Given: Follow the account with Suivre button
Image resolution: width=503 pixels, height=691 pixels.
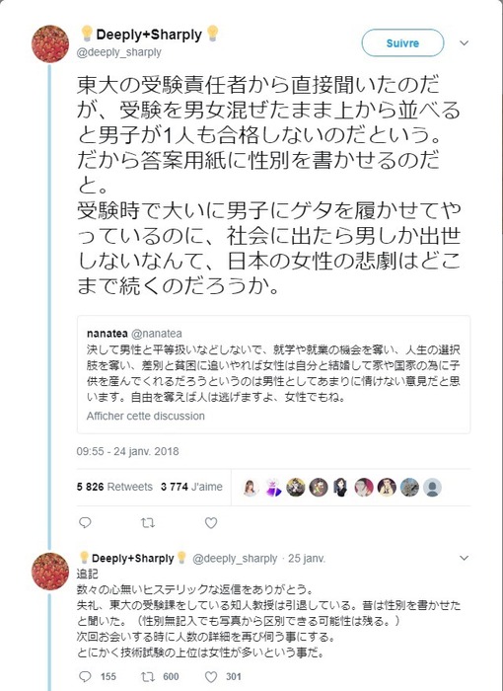Looking at the screenshot, I should [402, 43].
